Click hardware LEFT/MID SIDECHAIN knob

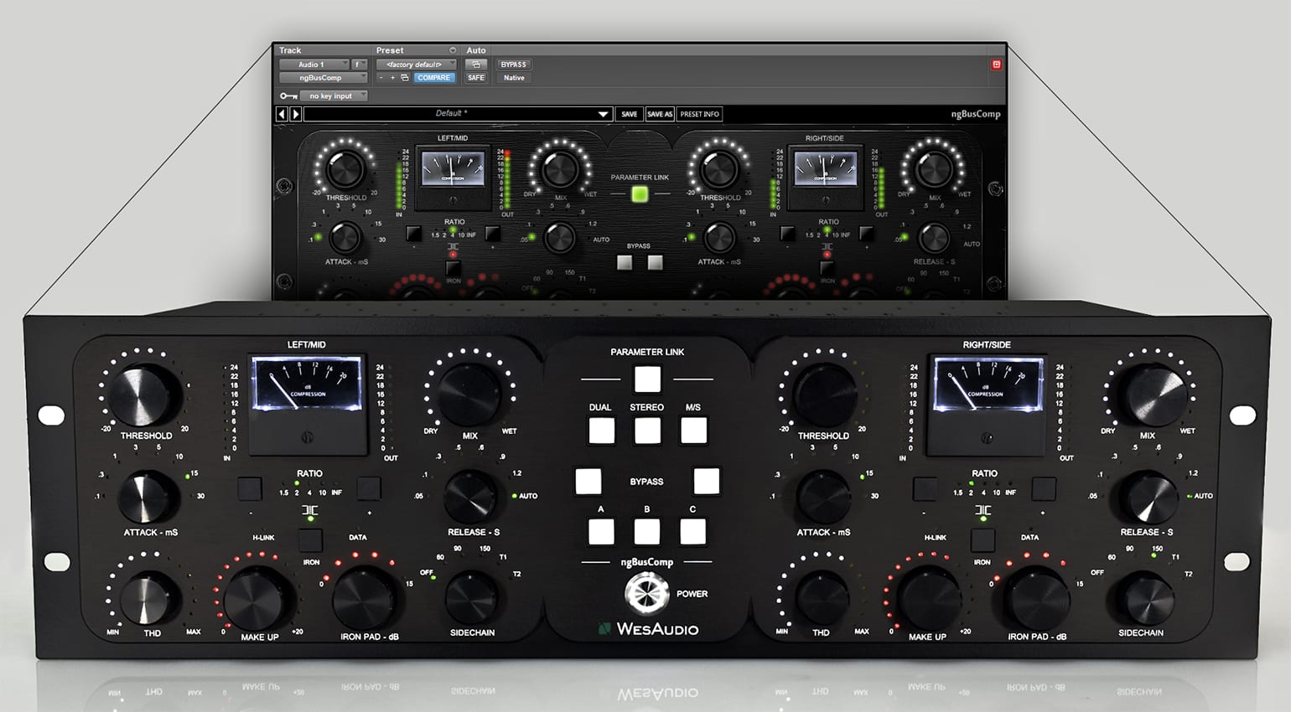(471, 597)
